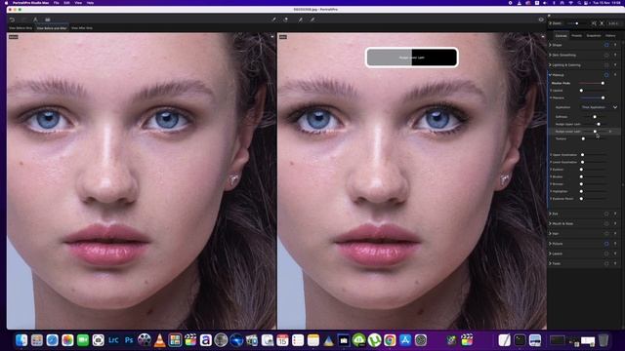This screenshot has height=351, width=625.
Task: Open Finder from the dock
Action: coord(21,340)
